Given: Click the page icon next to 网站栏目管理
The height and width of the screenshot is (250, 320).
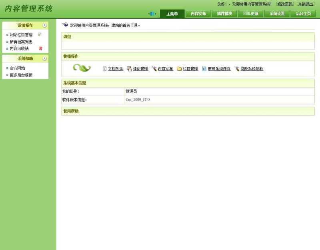Looking at the screenshot, I should point(40,34).
